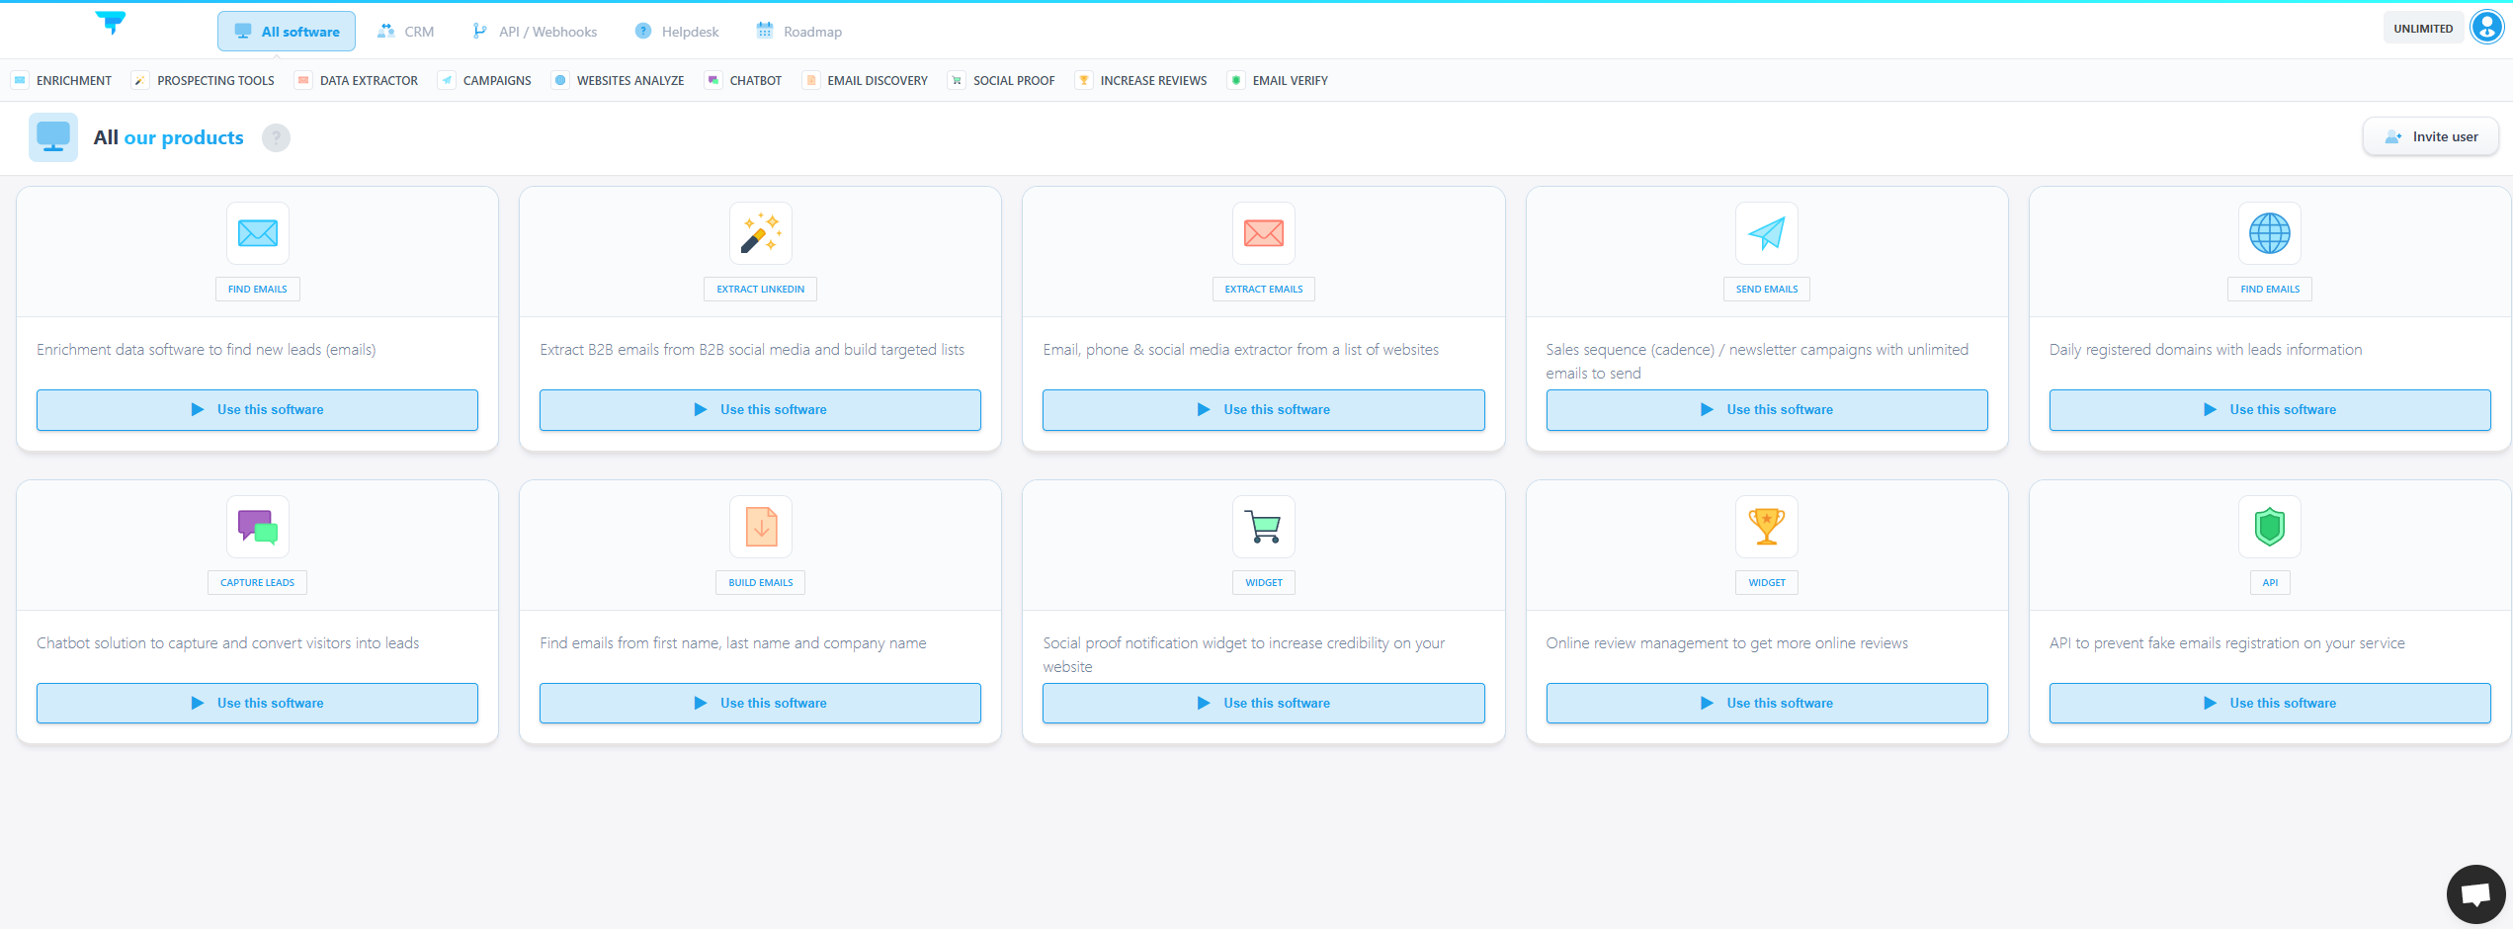
Task: Click the magic wand Extract LinkedIn icon
Action: (x=761, y=233)
